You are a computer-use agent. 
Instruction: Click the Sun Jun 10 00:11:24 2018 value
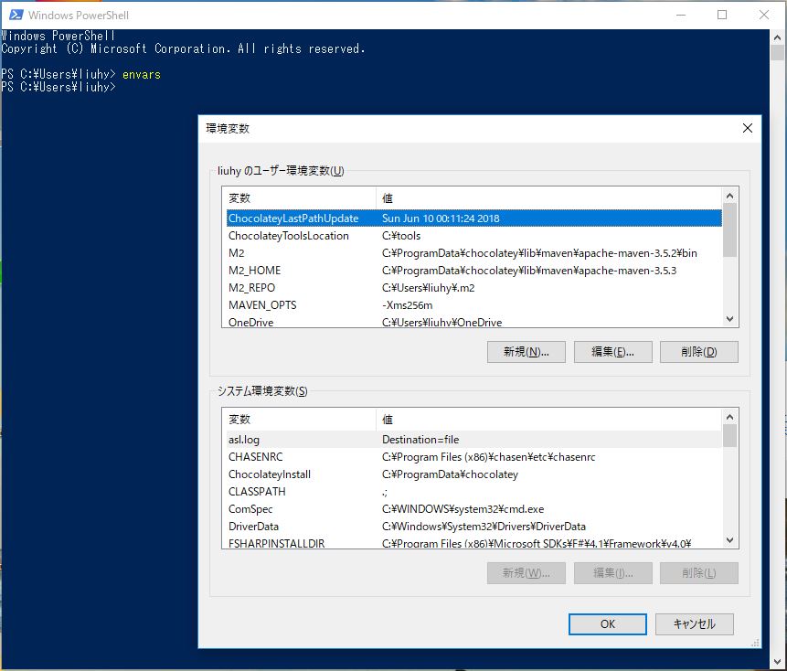coord(441,218)
